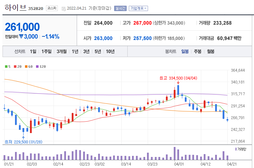Click the 하이브 stock name
The image size is (254, 168).
[15, 7]
